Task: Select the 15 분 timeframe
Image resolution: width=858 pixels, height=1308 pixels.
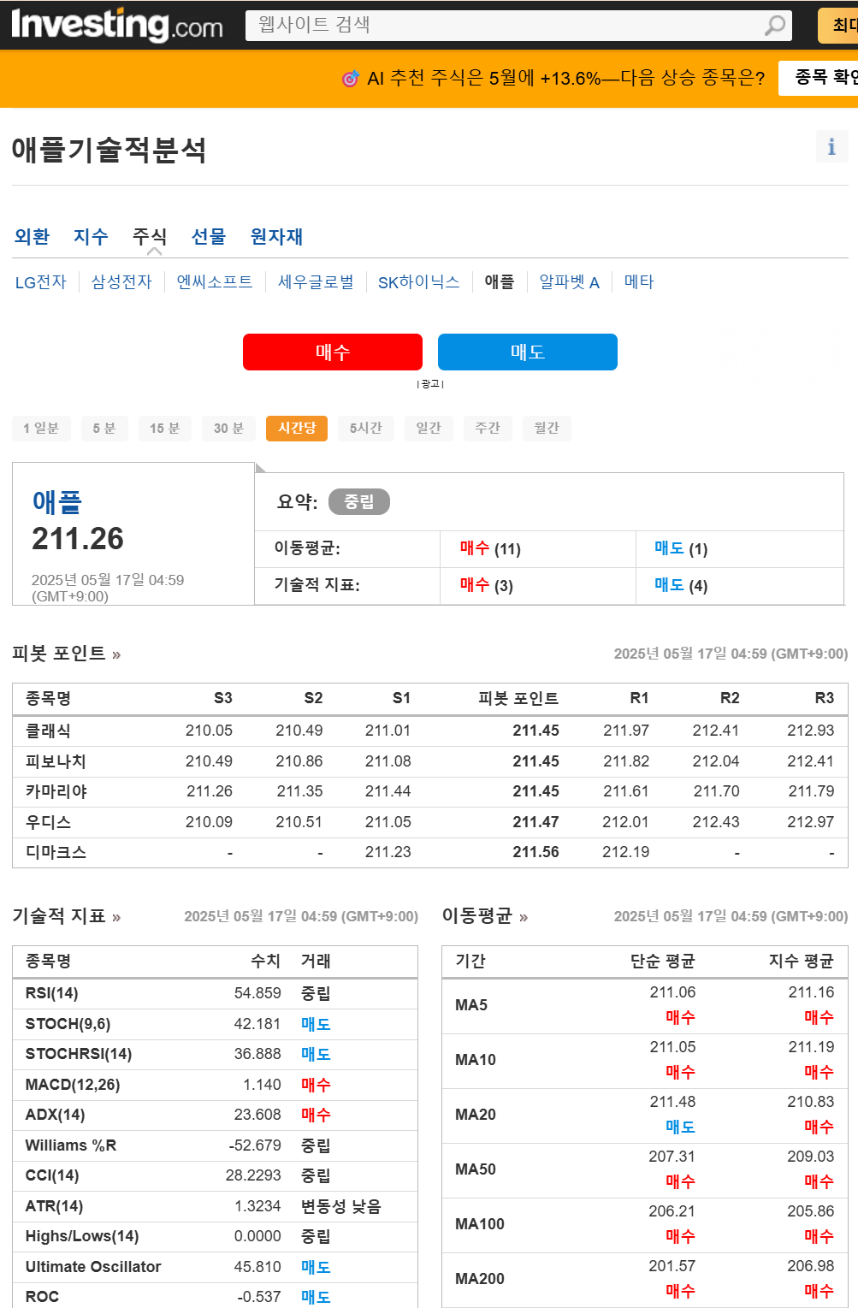Action: (x=165, y=428)
